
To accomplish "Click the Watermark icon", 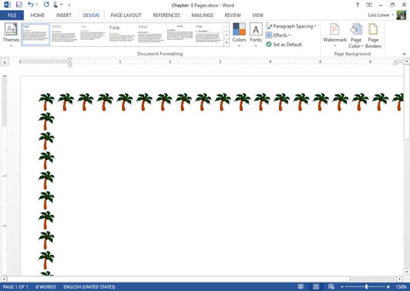I will (335, 35).
